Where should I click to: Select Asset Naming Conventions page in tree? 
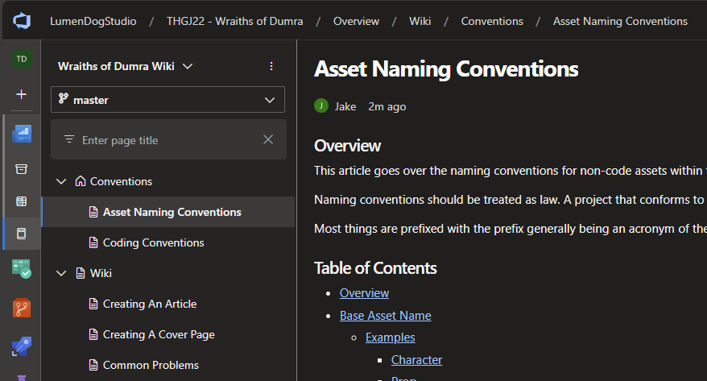[168, 212]
